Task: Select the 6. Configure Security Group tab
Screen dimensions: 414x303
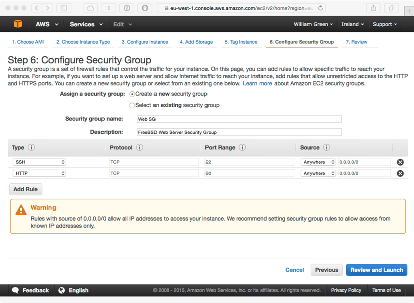Action: tap(301, 42)
